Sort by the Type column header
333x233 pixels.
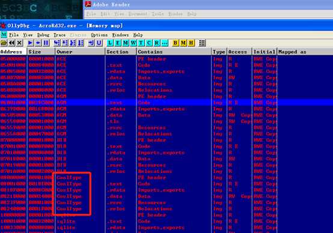point(219,52)
